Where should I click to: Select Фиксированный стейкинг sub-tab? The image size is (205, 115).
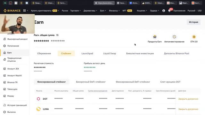(x=52, y=82)
